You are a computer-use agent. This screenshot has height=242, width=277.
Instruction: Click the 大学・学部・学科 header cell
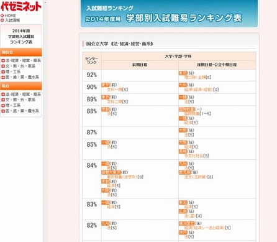coord(178,56)
